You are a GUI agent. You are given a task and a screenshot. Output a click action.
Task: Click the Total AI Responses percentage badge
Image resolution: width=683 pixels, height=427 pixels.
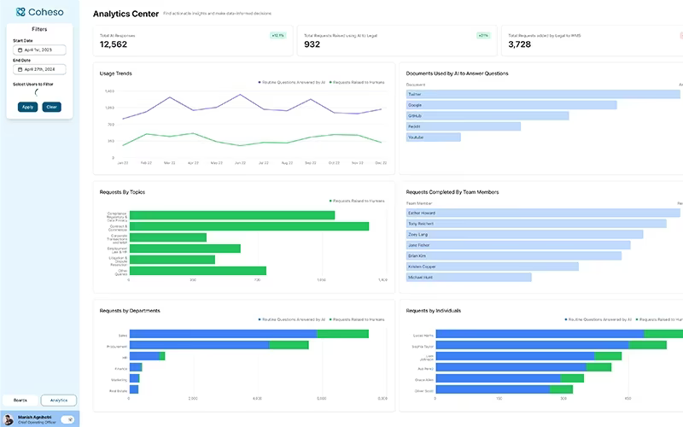tap(278, 35)
